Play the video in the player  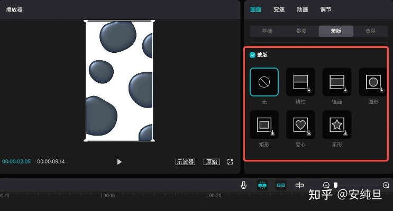[x=119, y=162]
